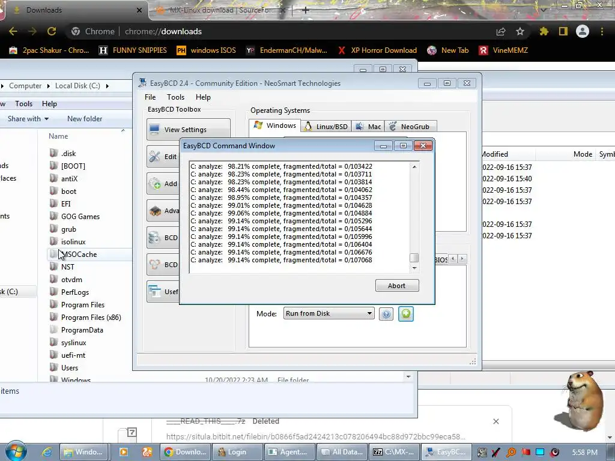Click the BIOS tab strip right arrow
615x461 pixels.
(462, 259)
